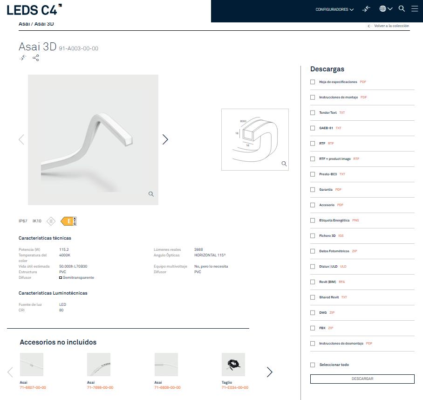Open accessory link 71-6607-00-00
The image size is (423, 400).
pos(33,387)
